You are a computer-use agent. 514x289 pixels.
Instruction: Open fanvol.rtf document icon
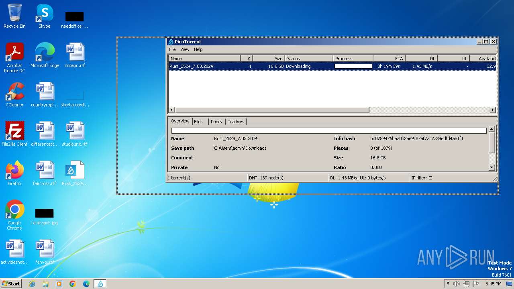pyautogui.click(x=45, y=252)
